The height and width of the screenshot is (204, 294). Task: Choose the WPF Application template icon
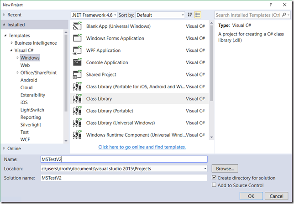77,51
